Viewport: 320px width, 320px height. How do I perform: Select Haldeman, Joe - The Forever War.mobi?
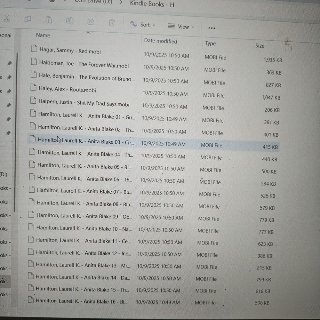click(84, 64)
